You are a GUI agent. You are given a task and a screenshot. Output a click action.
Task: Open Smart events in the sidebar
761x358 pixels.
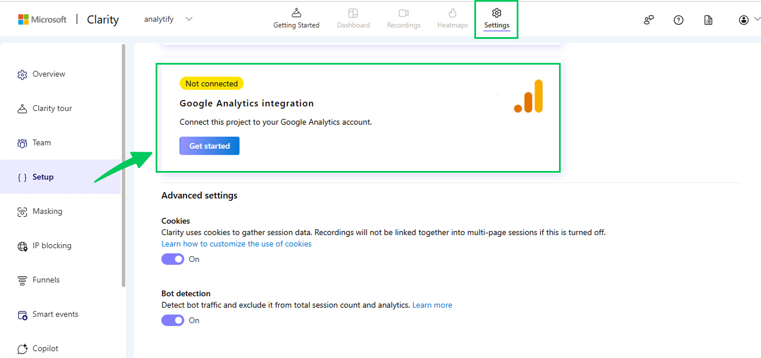[61, 314]
